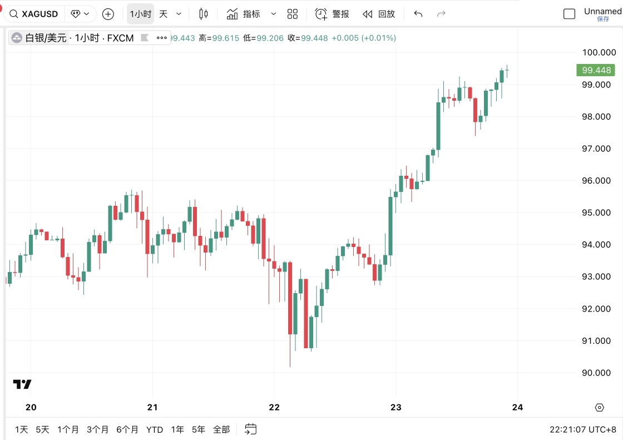This screenshot has width=623, height=440.
Task: Expand the diamond plan dropdown
Action: [x=80, y=14]
